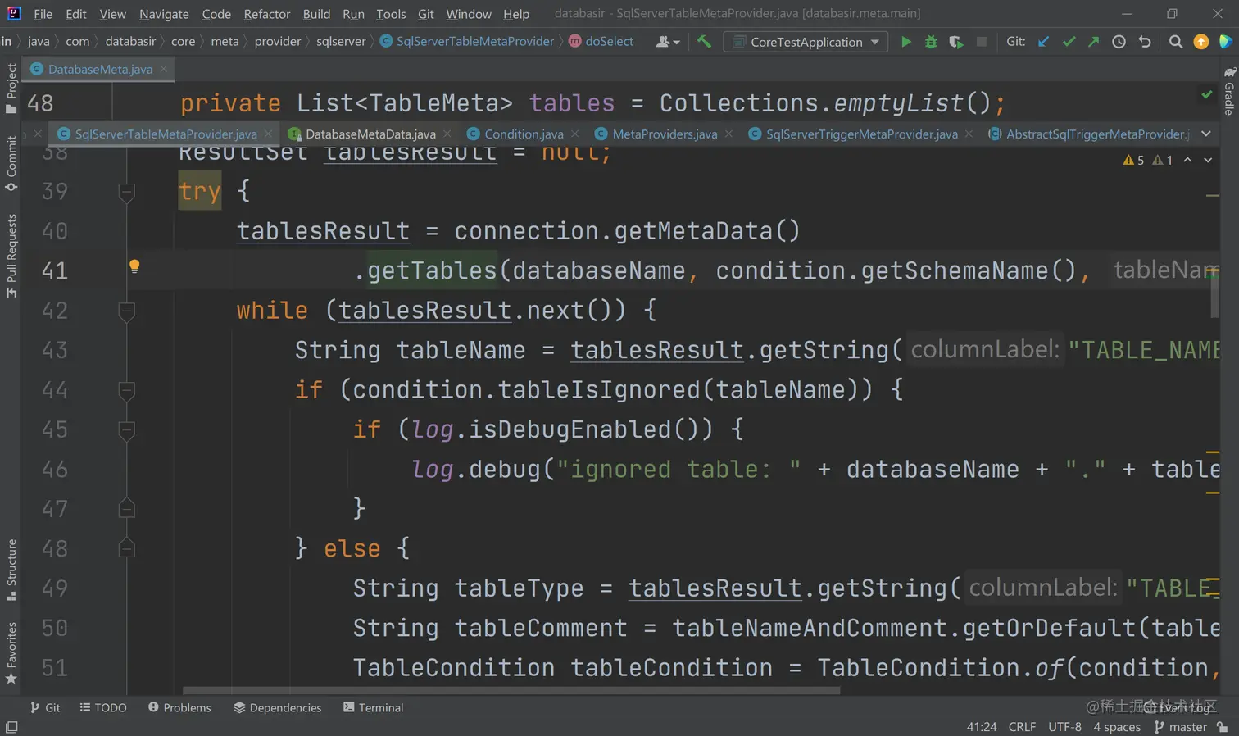Click doSelect method breadcrumb

click(x=601, y=41)
